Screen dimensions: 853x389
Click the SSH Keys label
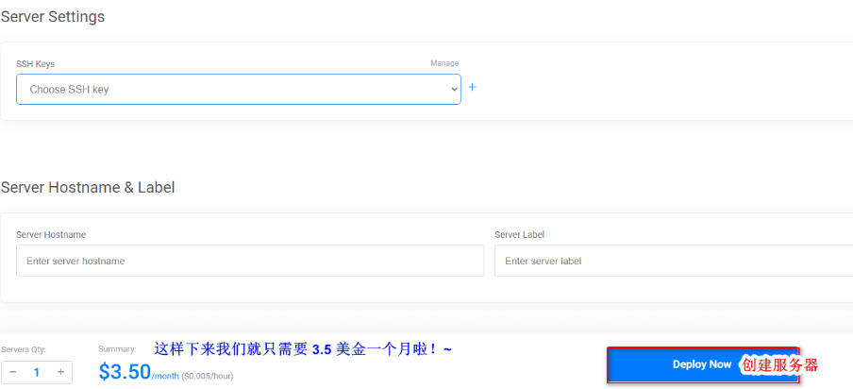(x=35, y=64)
